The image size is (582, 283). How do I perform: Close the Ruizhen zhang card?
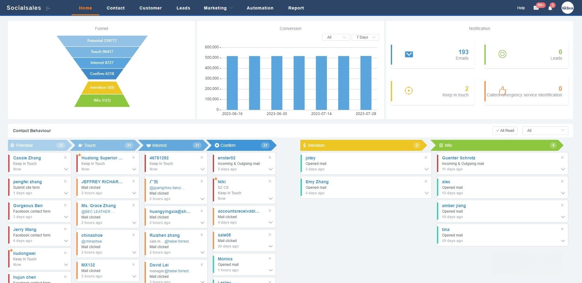[x=202, y=235]
